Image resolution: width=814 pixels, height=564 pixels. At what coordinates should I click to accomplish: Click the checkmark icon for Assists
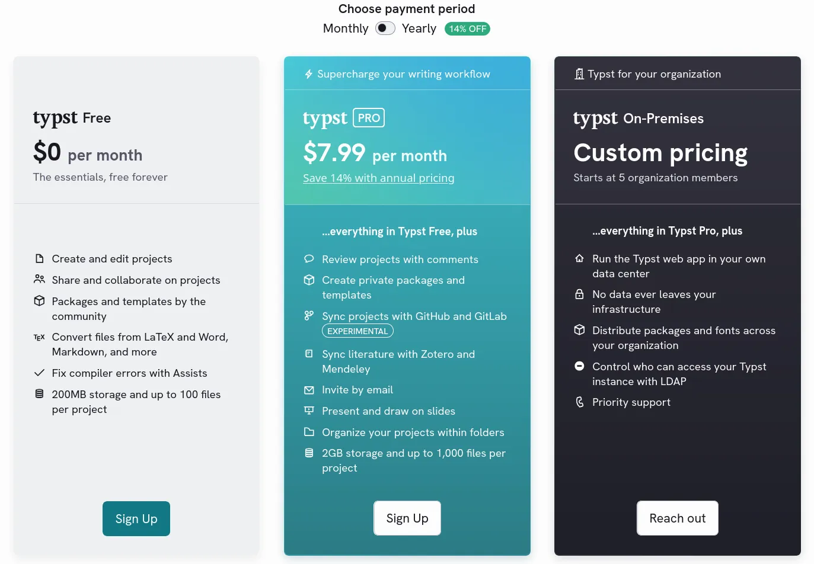click(39, 373)
